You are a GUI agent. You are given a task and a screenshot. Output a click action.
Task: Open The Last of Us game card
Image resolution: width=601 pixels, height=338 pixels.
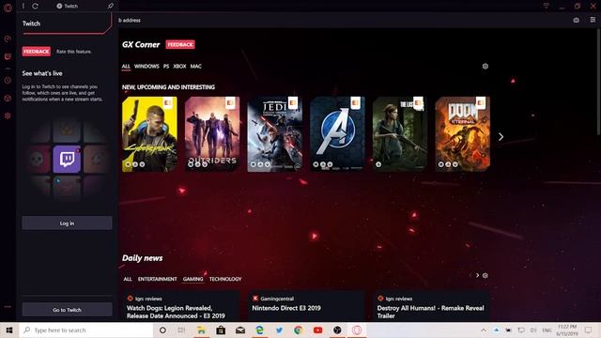click(400, 134)
